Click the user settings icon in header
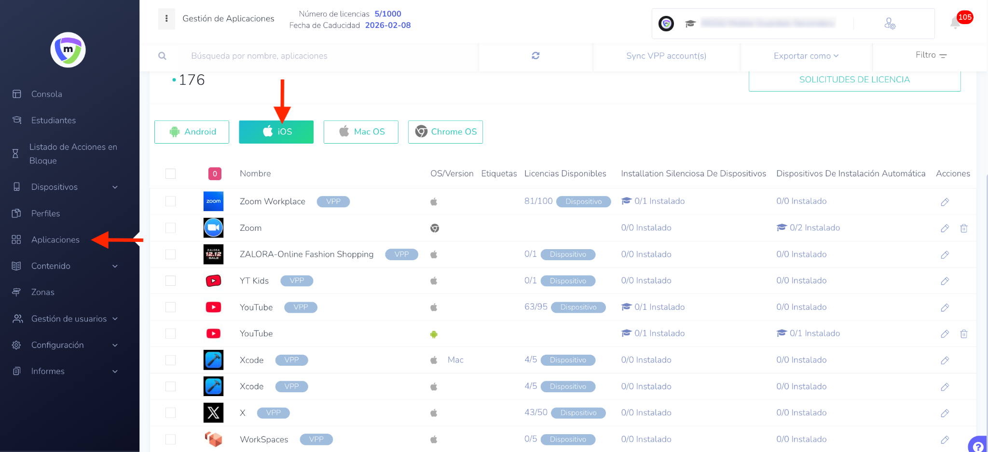The image size is (988, 452). pyautogui.click(x=890, y=24)
